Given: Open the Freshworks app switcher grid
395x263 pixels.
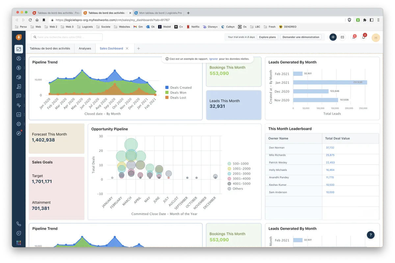Looking at the screenshot, I should click(19, 243).
